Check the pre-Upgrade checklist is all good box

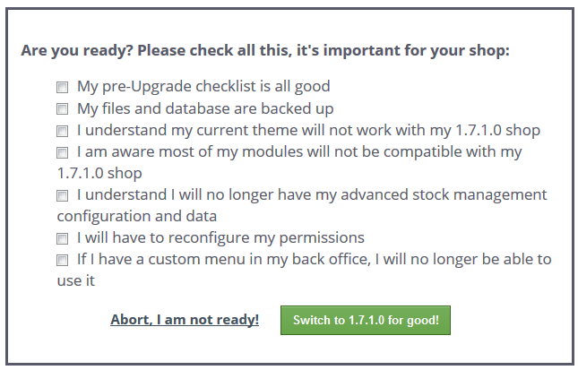63,87
